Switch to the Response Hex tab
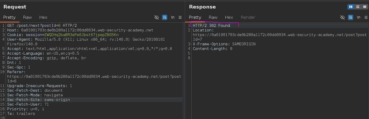This screenshot has width=369, height=119. point(229,17)
